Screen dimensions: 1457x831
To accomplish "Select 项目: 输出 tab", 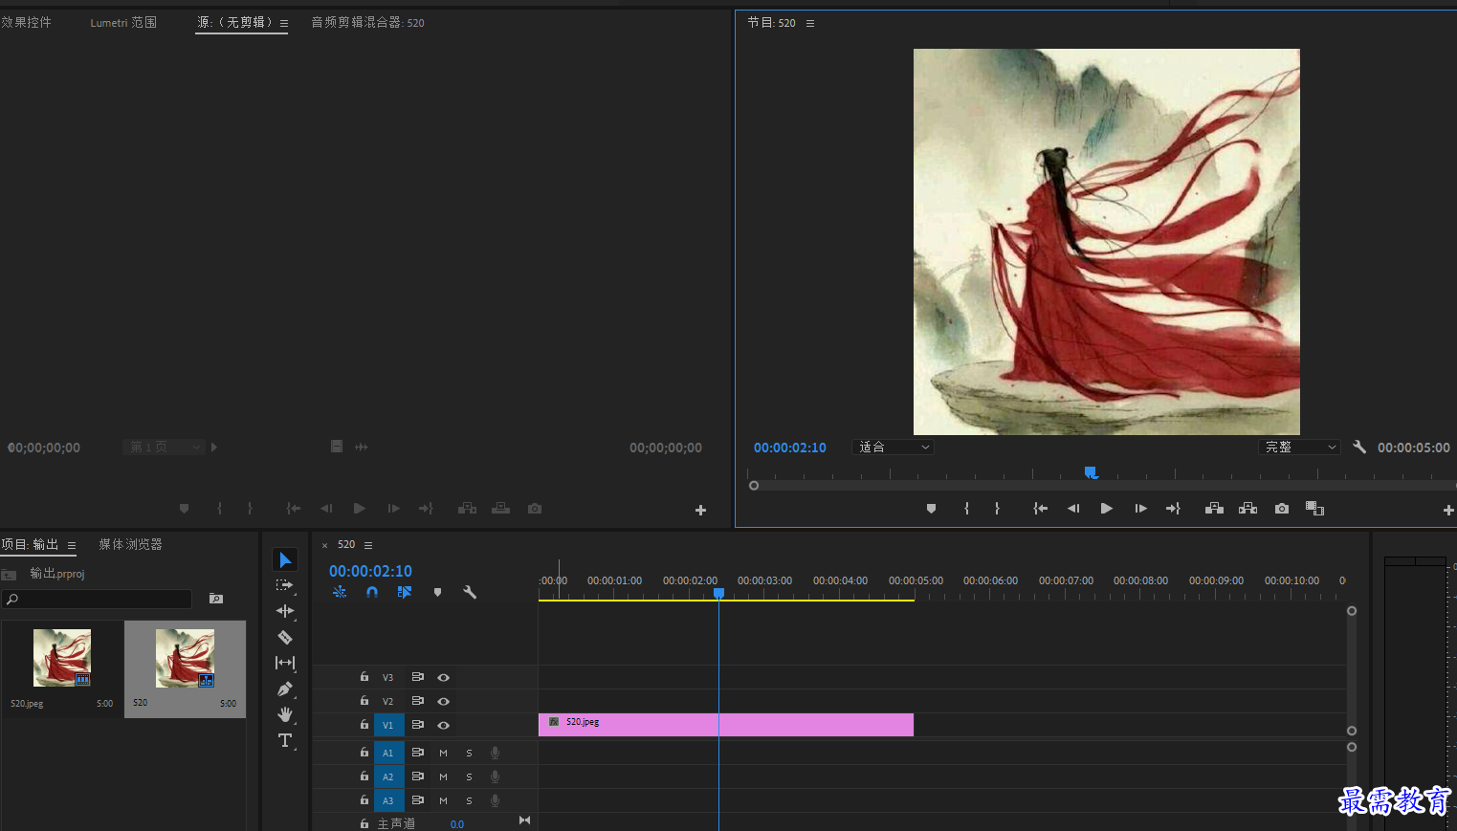I will (30, 544).
